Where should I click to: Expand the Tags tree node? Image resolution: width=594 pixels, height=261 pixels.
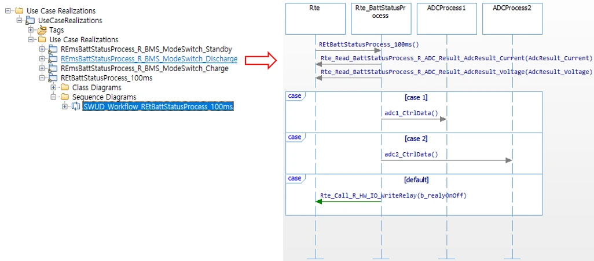pos(31,30)
